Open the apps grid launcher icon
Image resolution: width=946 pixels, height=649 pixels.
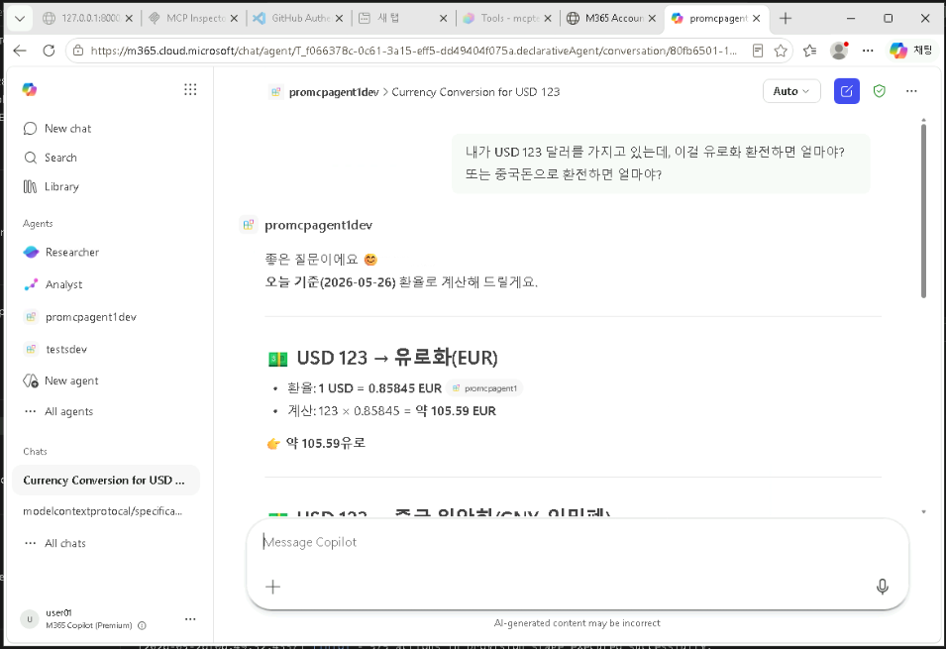[190, 90]
